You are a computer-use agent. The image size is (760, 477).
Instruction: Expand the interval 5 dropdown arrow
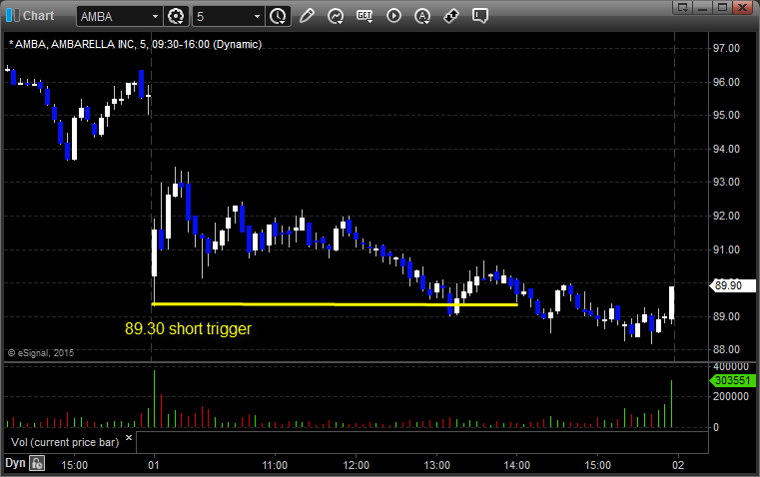258,16
